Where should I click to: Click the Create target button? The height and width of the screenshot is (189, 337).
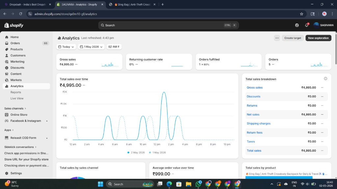293,38
